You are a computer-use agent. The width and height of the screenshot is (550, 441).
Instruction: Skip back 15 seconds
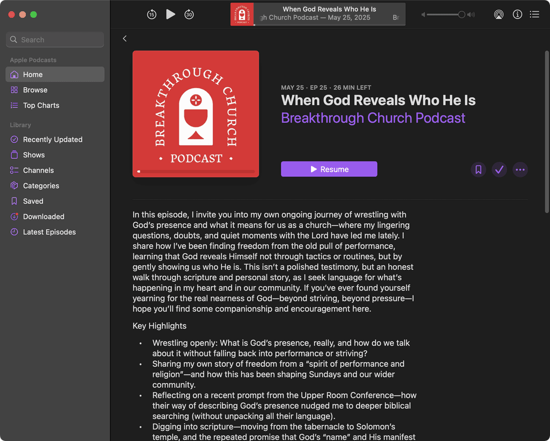(x=151, y=15)
